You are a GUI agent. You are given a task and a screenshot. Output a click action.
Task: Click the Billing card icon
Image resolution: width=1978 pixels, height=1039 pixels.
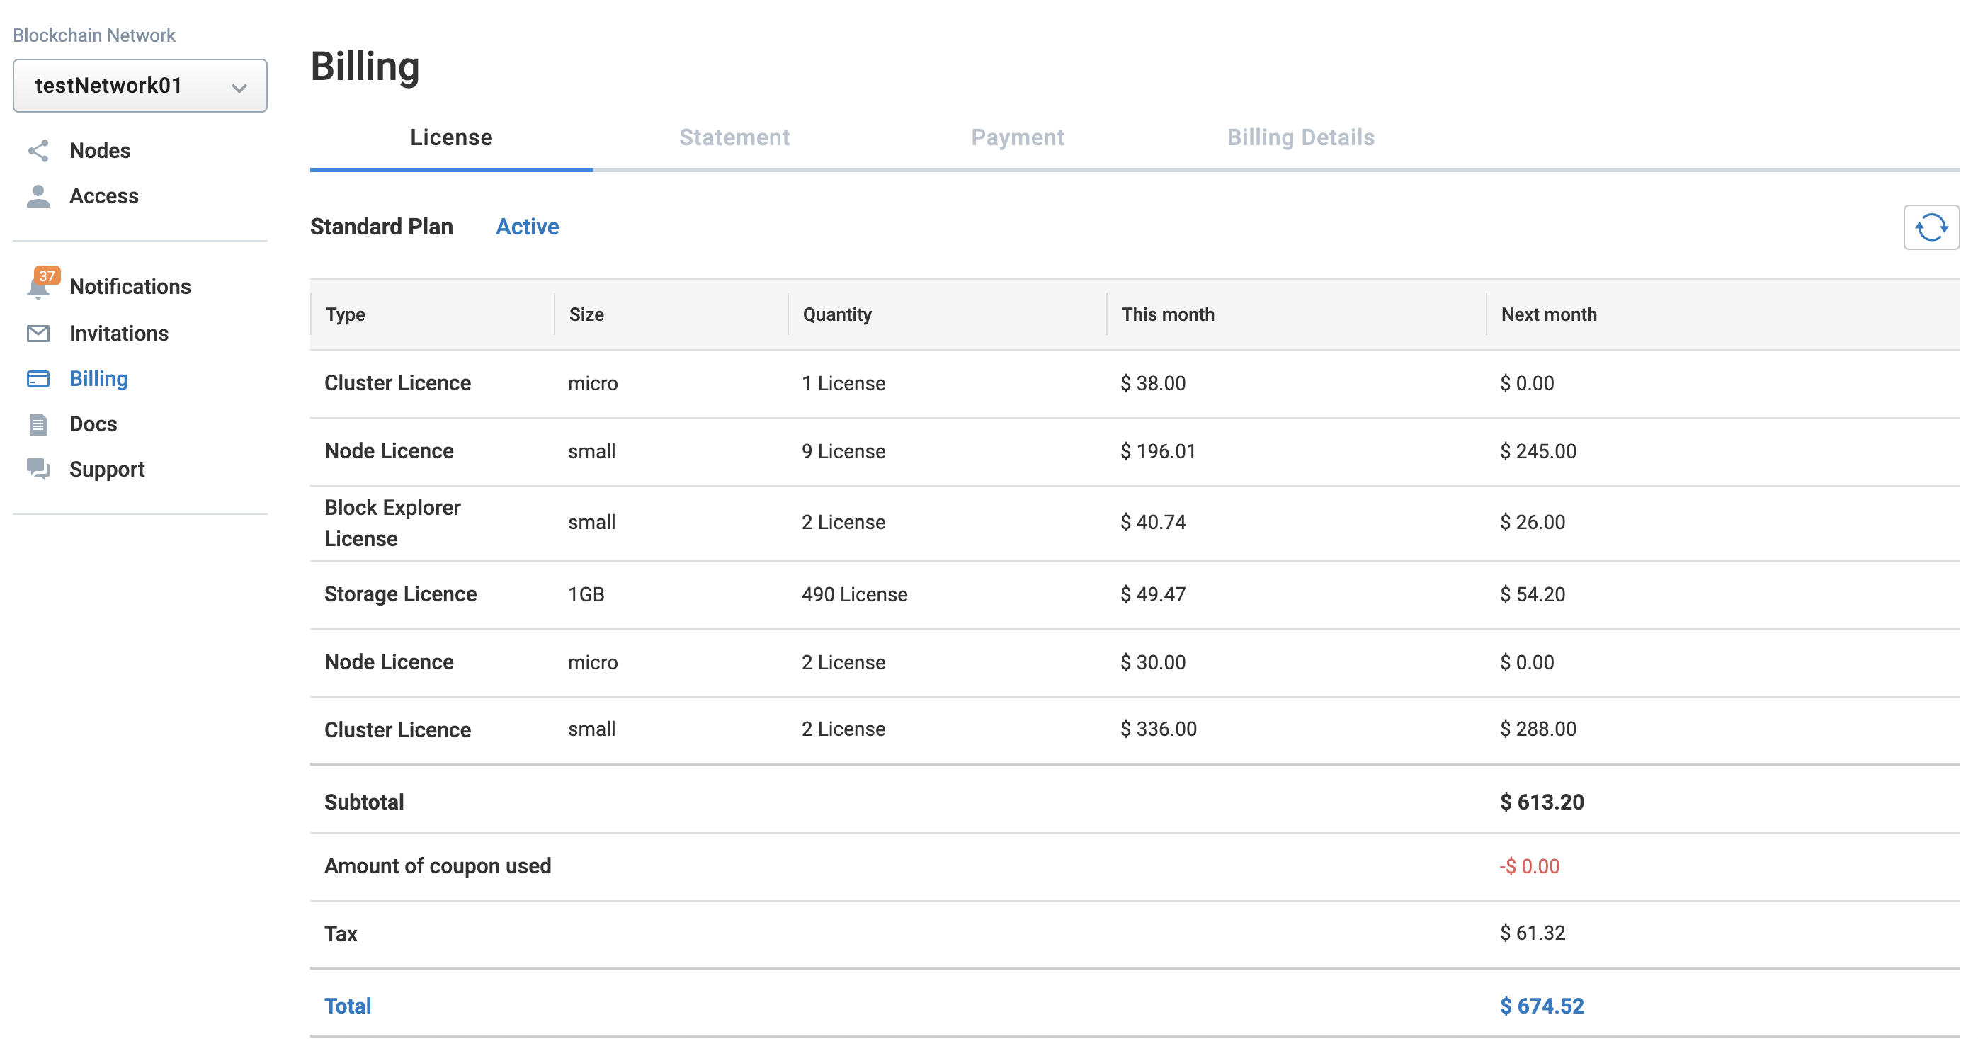pos(38,379)
